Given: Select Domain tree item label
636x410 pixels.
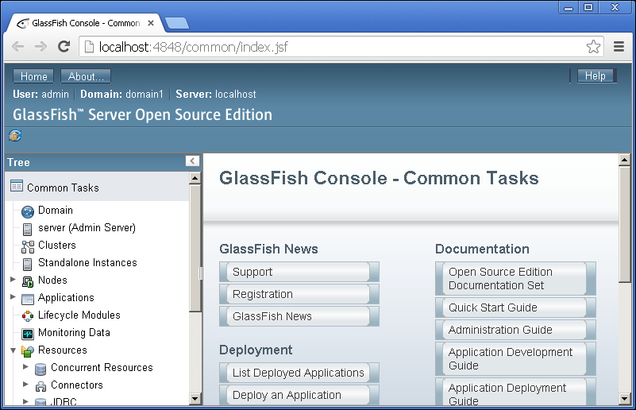Looking at the screenshot, I should point(56,211).
